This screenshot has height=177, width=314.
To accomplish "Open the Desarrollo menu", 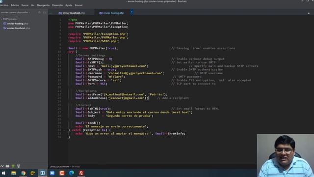I will 57,5.
